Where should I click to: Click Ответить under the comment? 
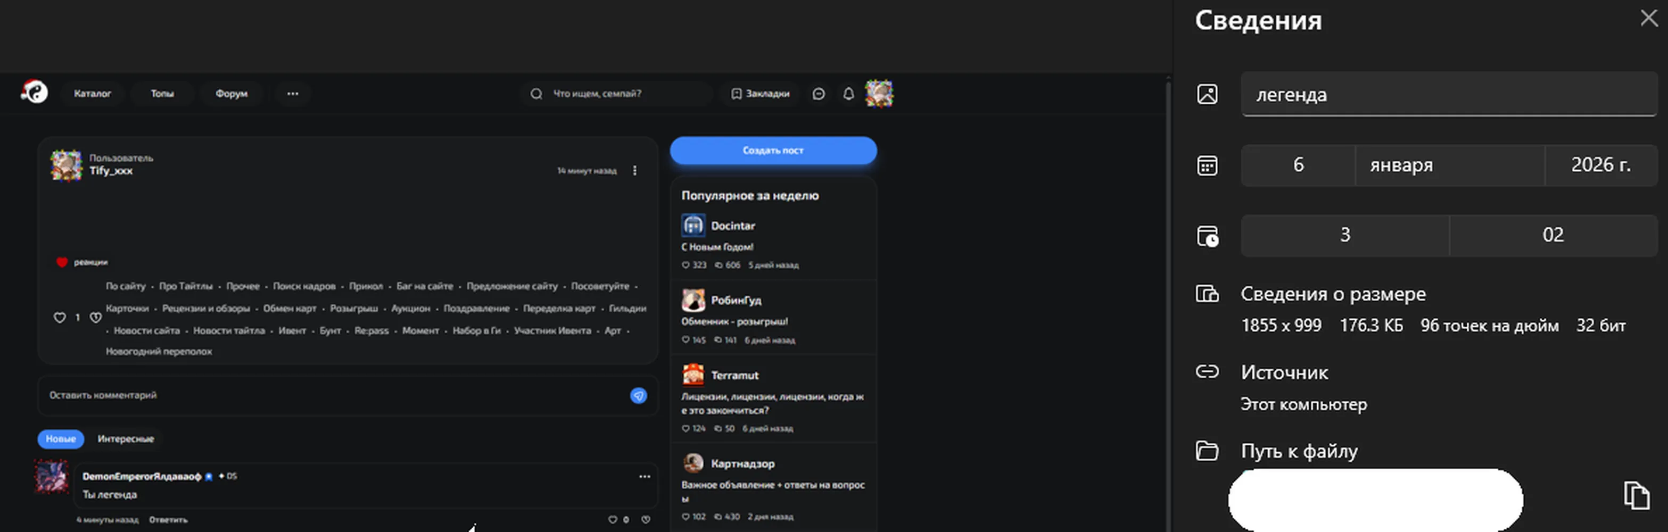[168, 520]
